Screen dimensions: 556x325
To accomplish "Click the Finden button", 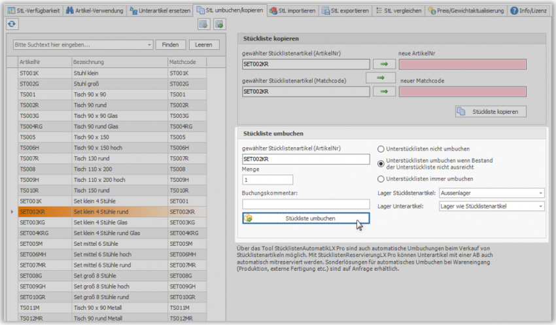I will point(170,44).
